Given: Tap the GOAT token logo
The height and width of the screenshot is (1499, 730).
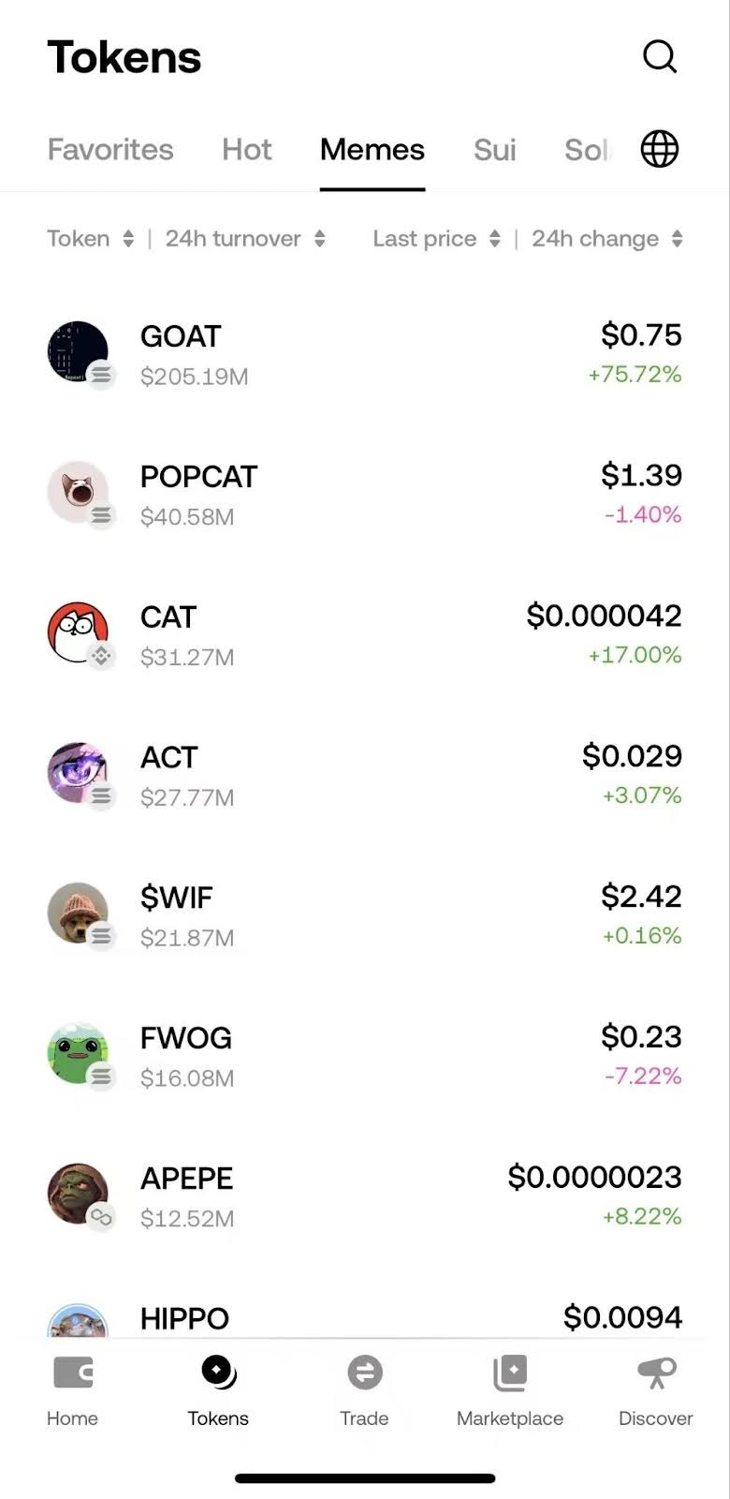Looking at the screenshot, I should [x=79, y=352].
